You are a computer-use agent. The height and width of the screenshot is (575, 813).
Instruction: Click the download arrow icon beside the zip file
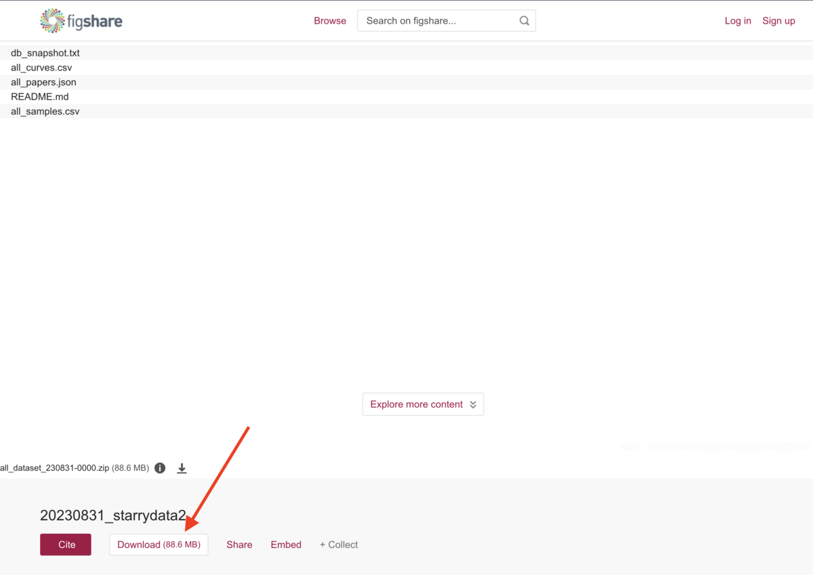(182, 468)
